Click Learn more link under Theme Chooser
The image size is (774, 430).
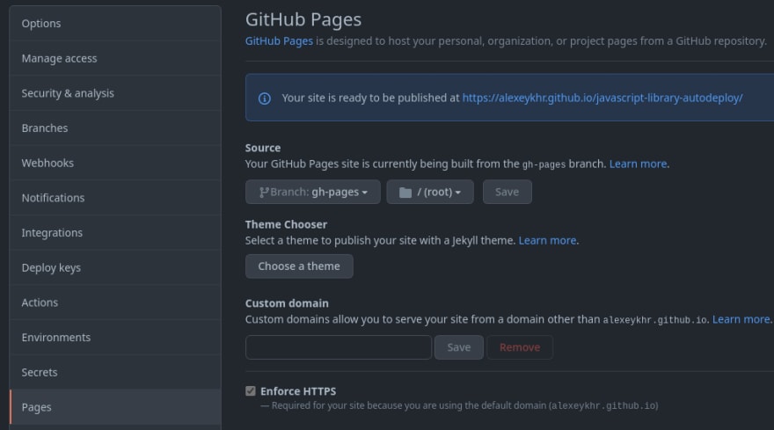coord(547,240)
